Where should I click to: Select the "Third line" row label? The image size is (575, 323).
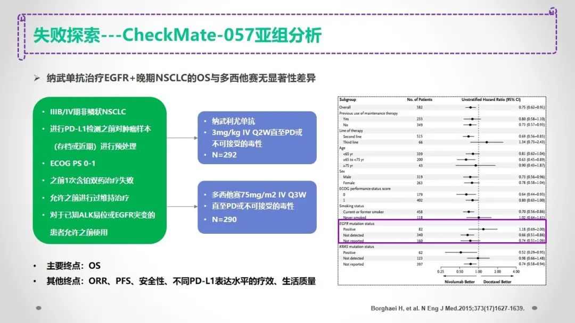(x=350, y=142)
